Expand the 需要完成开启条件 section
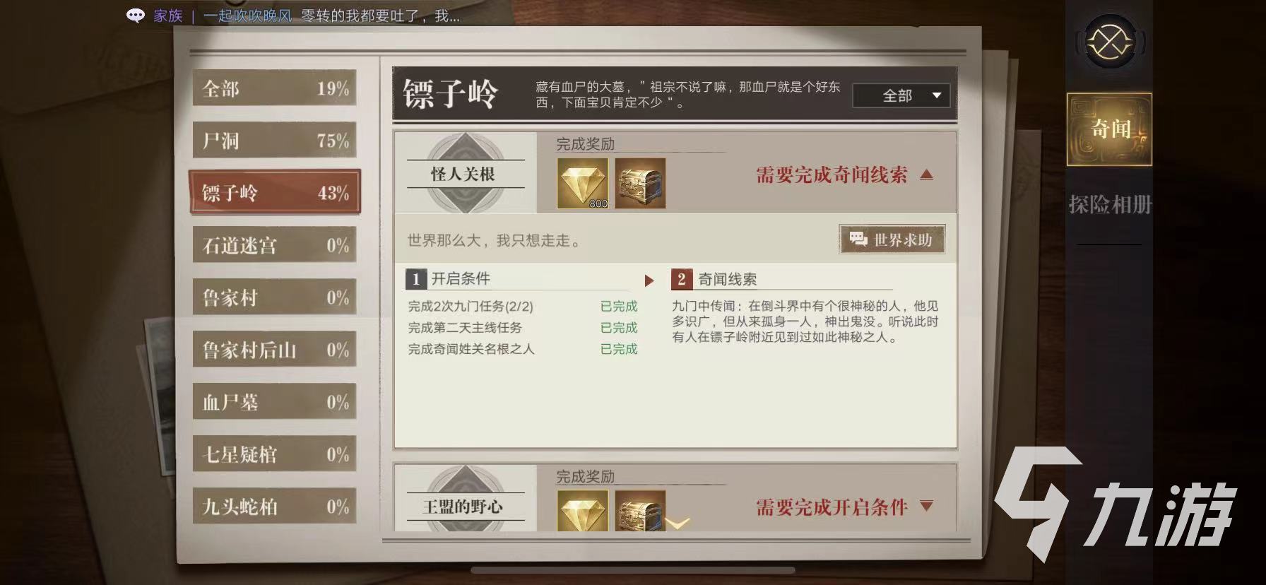 [927, 506]
